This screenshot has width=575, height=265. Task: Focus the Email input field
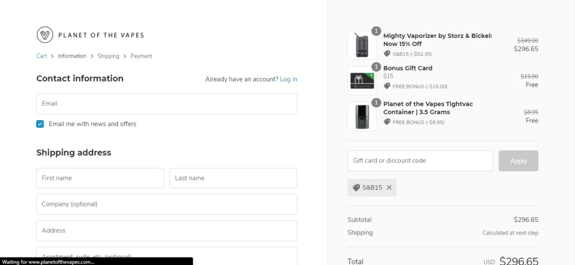(x=167, y=103)
